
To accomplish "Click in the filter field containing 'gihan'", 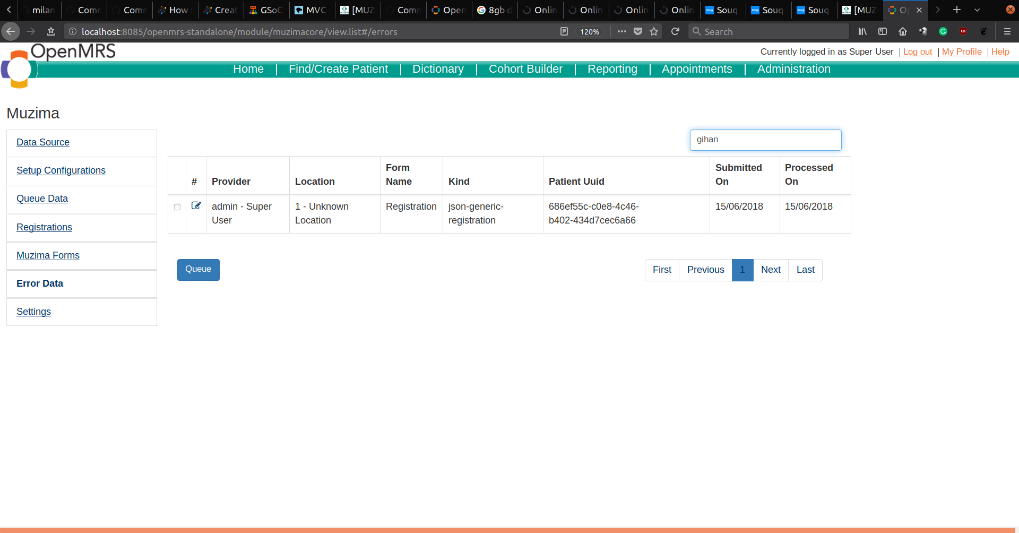I will click(765, 140).
